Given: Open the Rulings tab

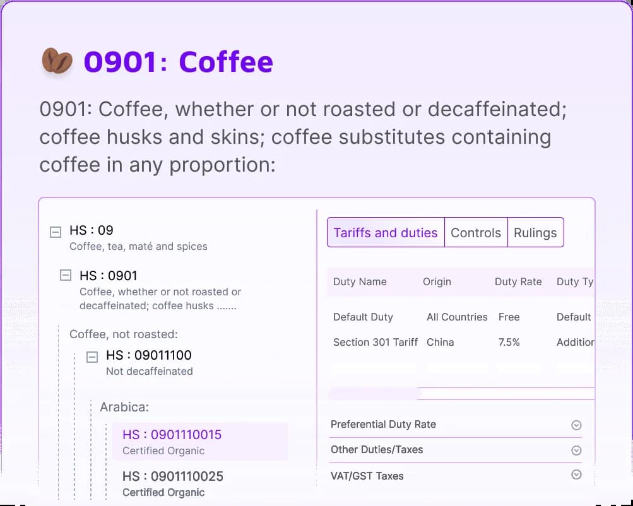Looking at the screenshot, I should click(x=535, y=233).
